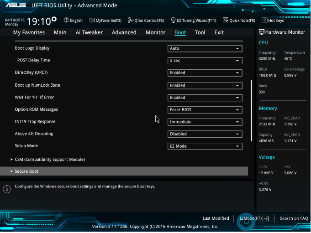Switch to the Ai Tweaker tab
Viewport: 311px width, 233px height.
(89, 33)
